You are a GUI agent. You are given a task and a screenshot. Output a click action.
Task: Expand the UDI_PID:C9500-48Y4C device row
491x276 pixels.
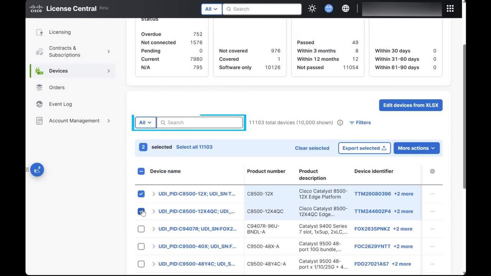pos(154,264)
